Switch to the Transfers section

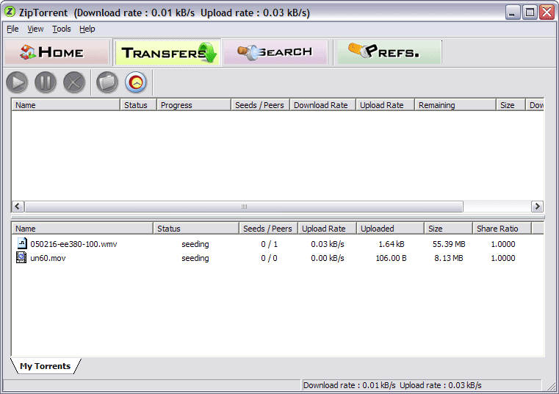(x=167, y=52)
